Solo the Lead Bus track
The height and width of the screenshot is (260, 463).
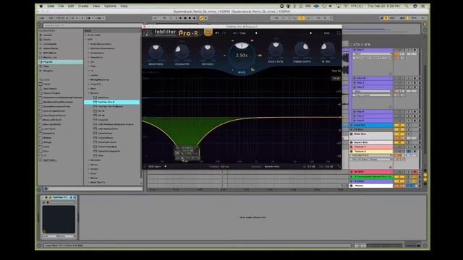point(409,125)
